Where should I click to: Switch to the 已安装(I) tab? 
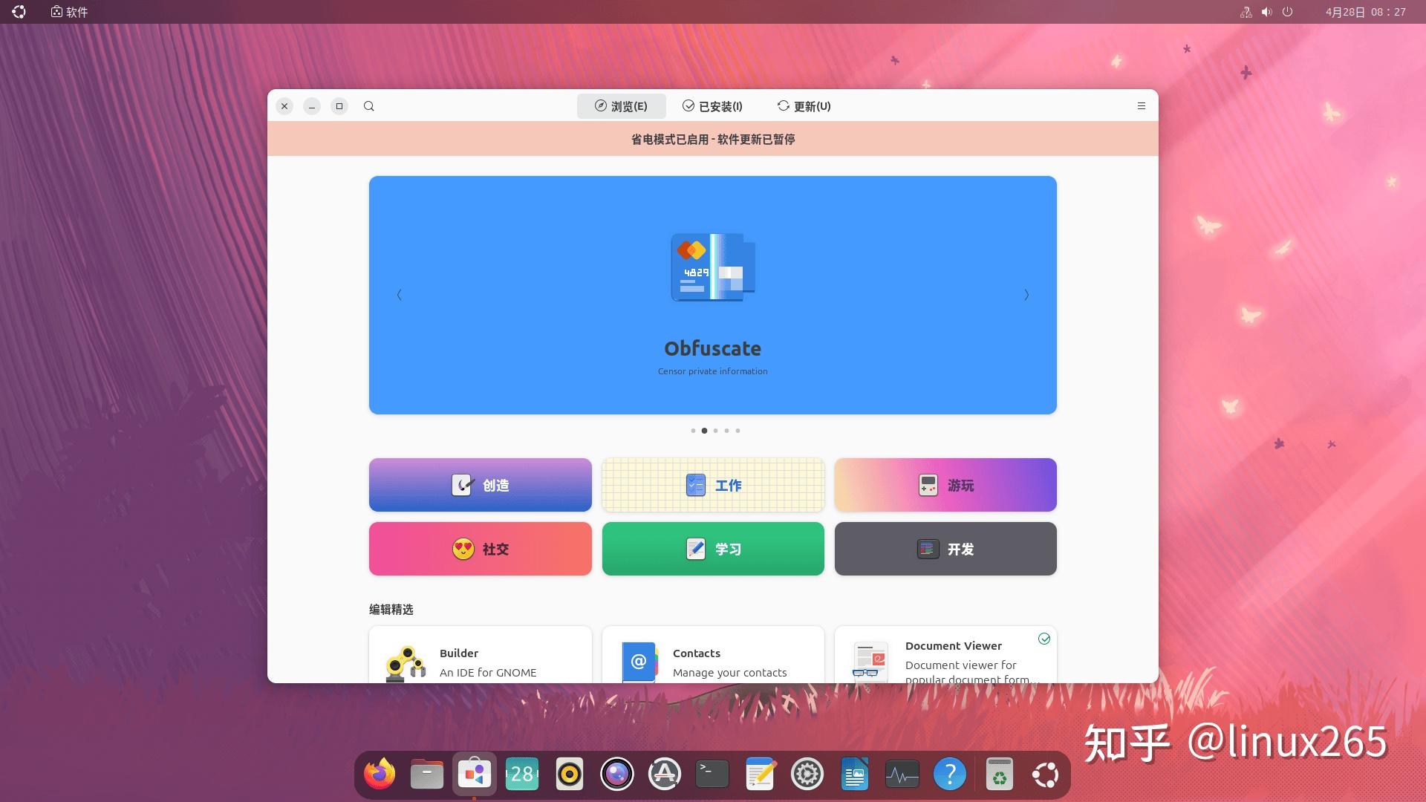click(712, 106)
